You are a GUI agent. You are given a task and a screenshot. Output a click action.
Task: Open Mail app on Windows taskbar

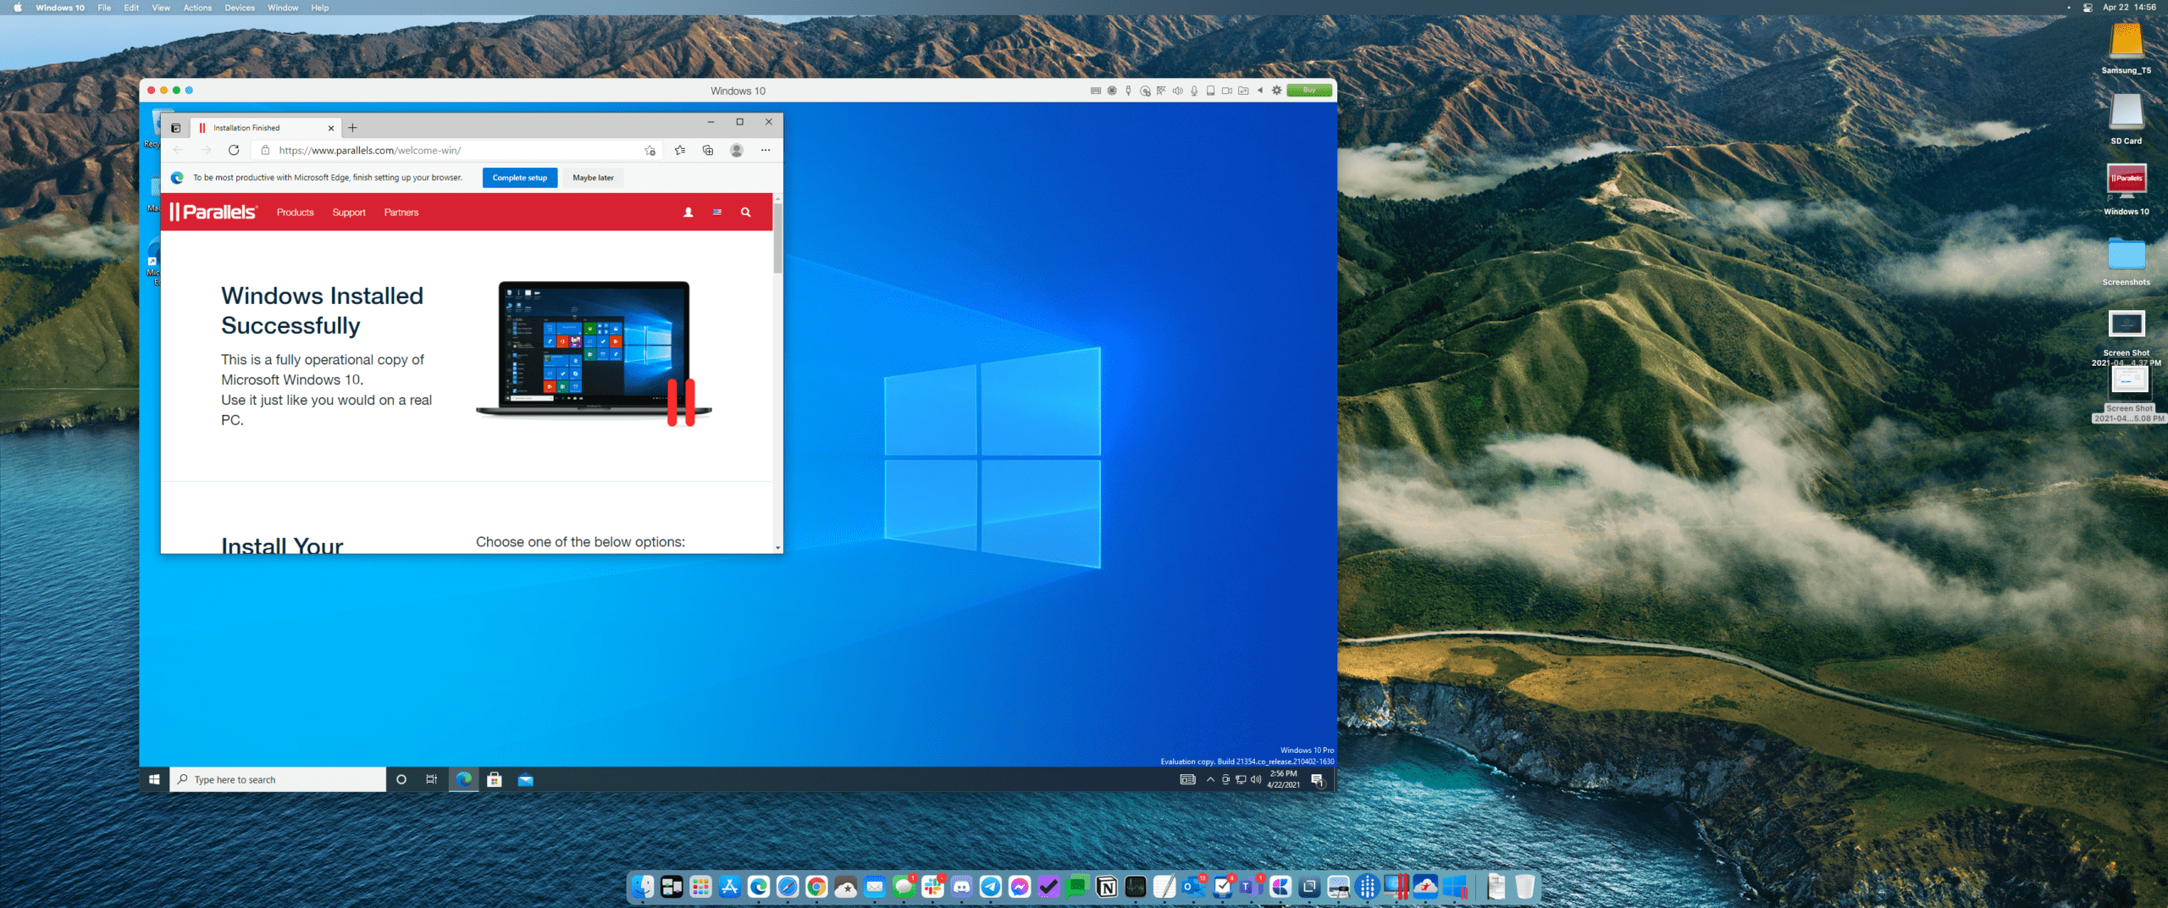pyautogui.click(x=526, y=780)
